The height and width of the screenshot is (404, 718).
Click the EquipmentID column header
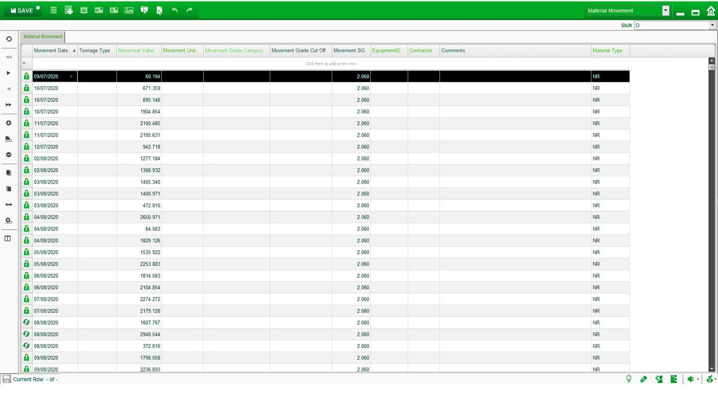(x=389, y=50)
